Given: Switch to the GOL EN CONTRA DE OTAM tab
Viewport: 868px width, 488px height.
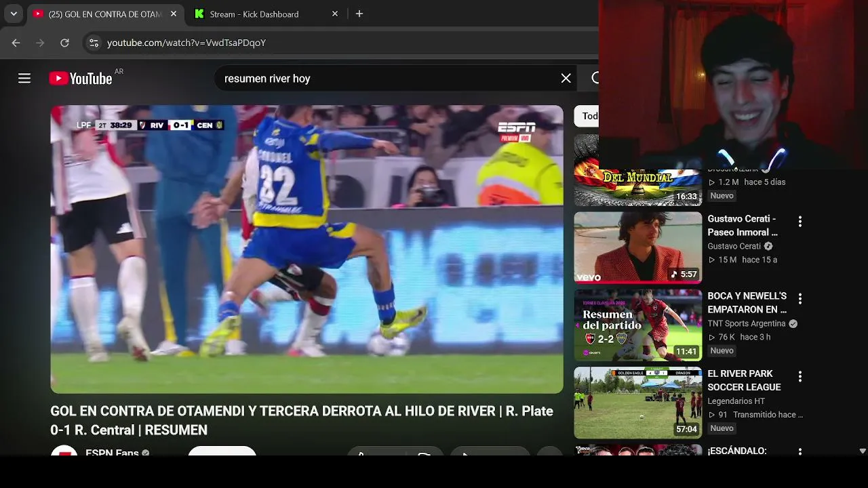Looking at the screenshot, I should [x=106, y=14].
